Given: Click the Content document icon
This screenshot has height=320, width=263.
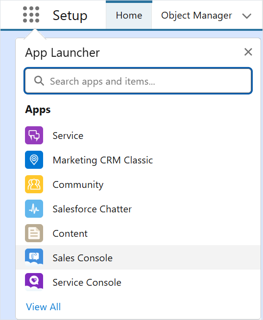Looking at the screenshot, I should 34,233.
